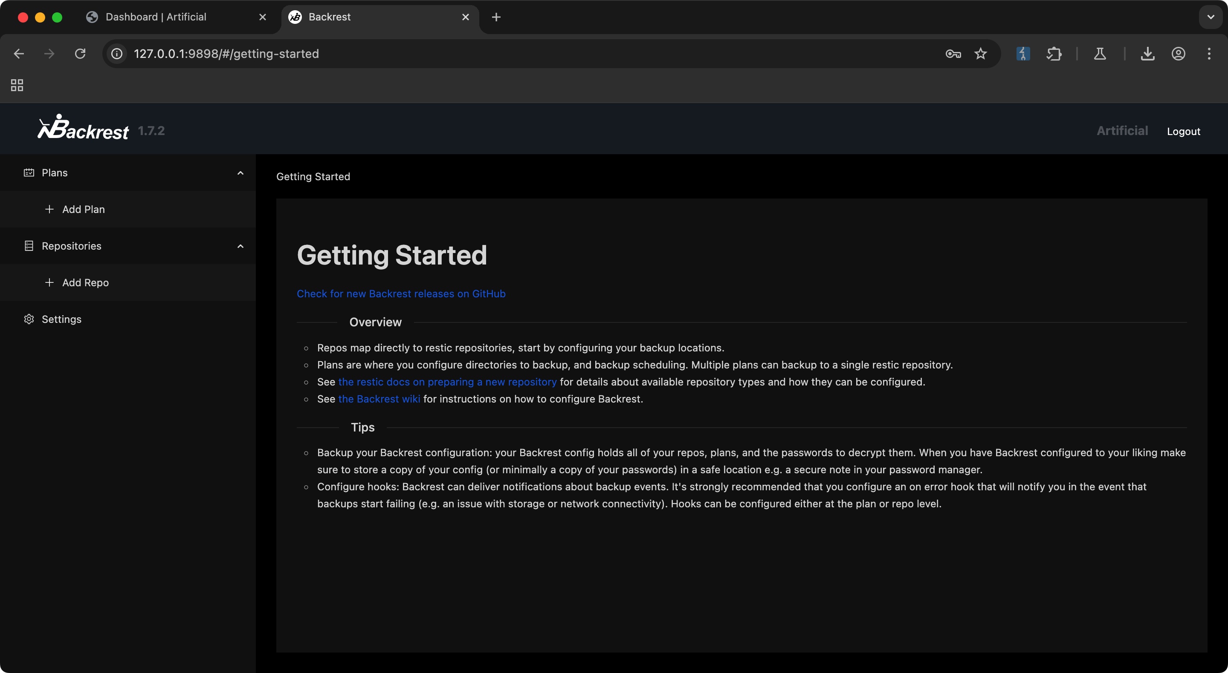Open the apps grid in bookmarks bar
Screen dimensions: 1228x673
coord(17,85)
